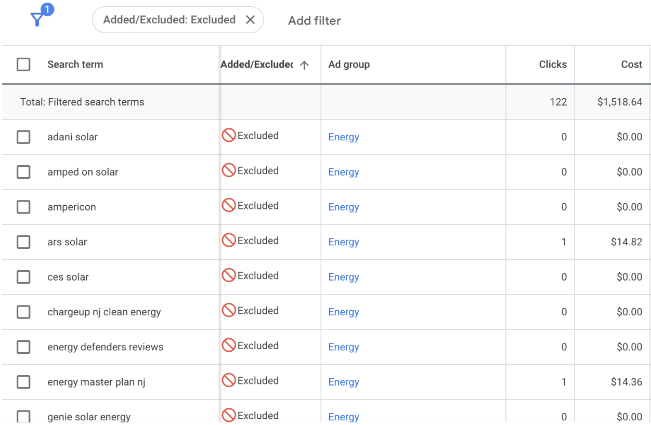Open Energy ad group link for ars solar
Viewport: 651px width, 425px height.
pos(344,242)
